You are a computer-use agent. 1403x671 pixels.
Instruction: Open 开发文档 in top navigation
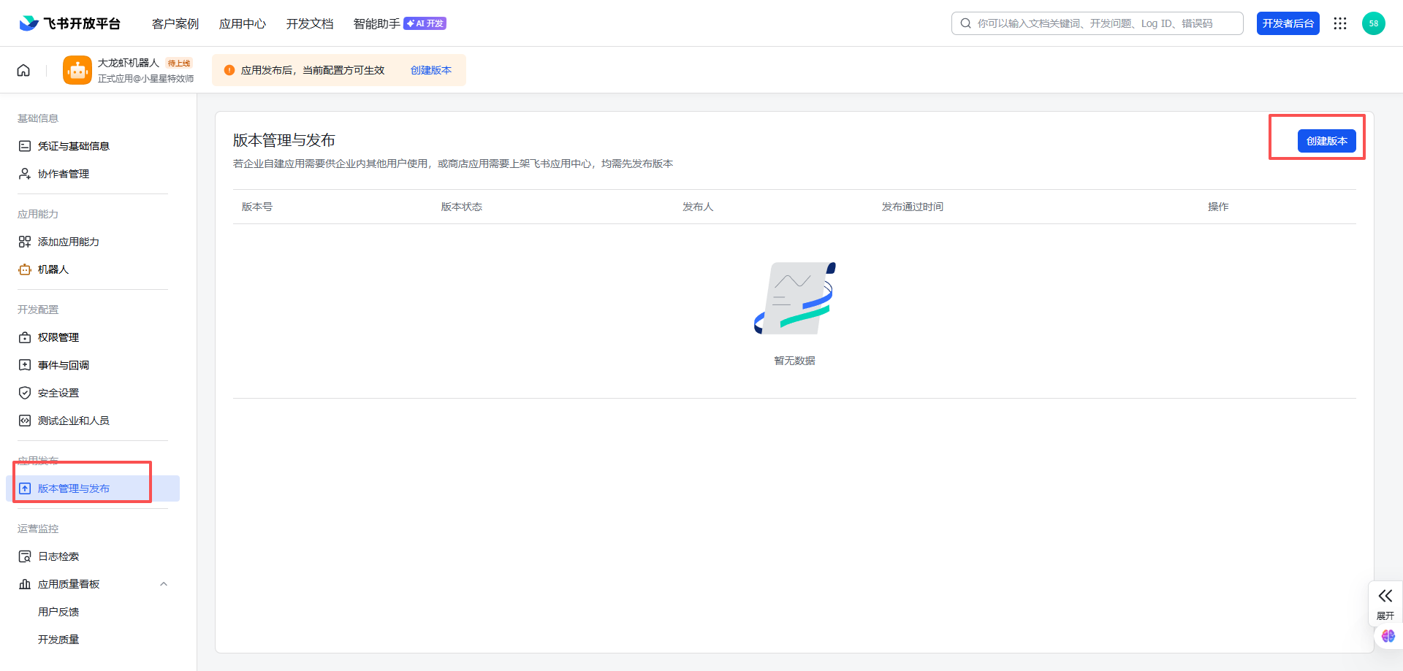pyautogui.click(x=309, y=23)
